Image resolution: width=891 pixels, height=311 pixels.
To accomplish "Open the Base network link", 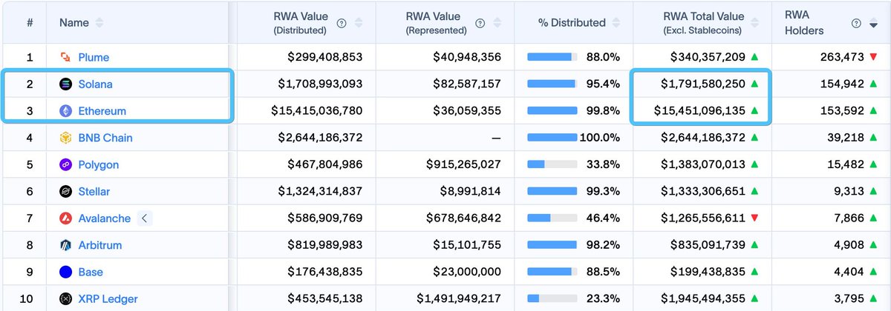I will click(91, 272).
